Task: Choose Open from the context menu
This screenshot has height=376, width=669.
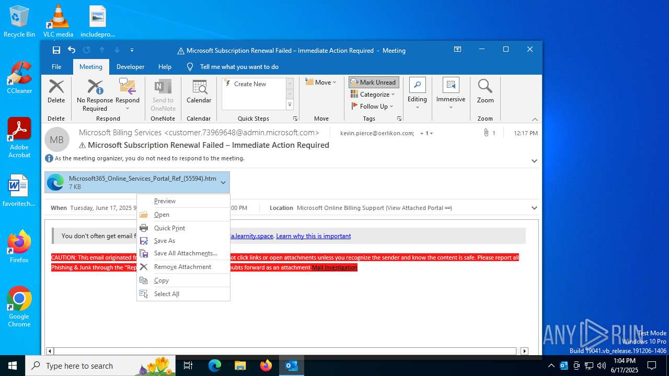Action: [183, 215]
